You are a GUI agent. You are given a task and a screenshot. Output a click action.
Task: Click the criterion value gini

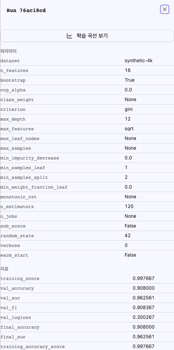tap(129, 109)
